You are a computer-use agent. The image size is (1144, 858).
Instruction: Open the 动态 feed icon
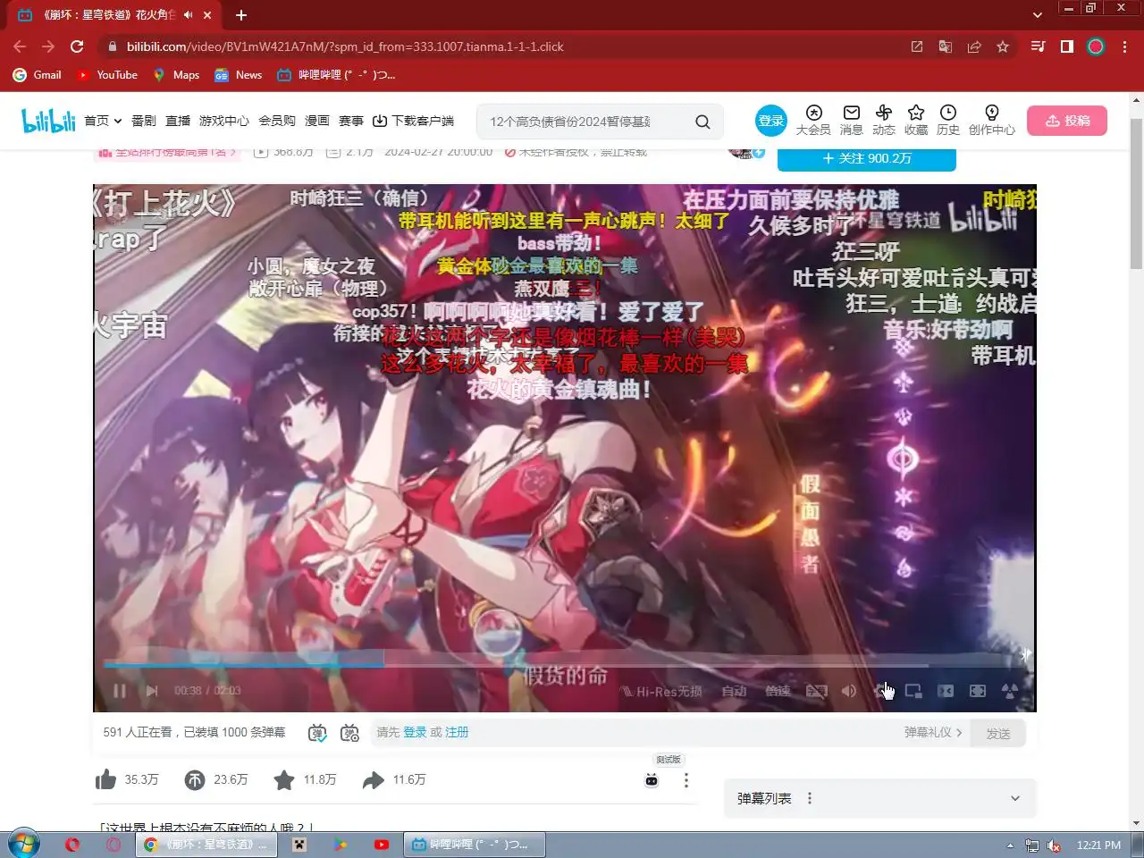pos(883,120)
